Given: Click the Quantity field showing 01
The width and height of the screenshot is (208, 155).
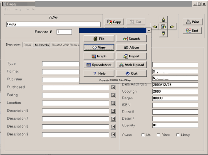Looking at the screenshot, I should (x=175, y=125).
